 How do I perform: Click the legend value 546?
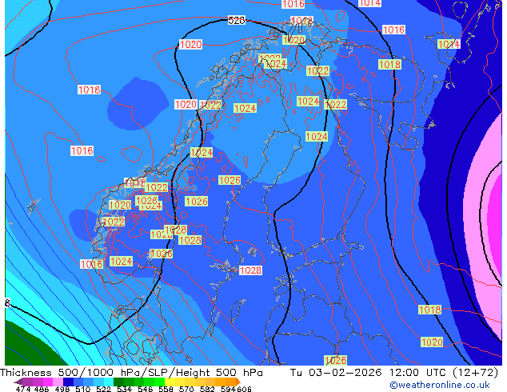pos(145,389)
